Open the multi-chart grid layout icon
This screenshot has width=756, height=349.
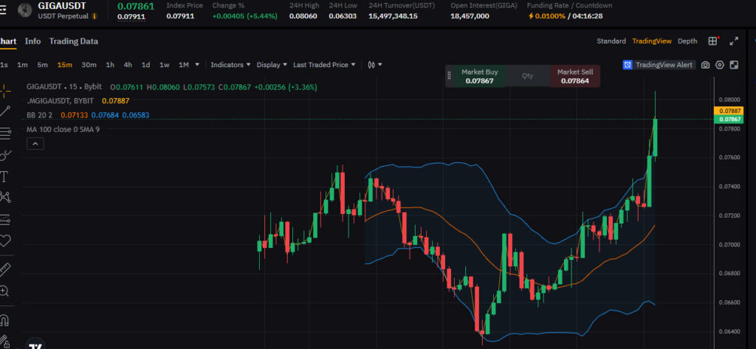coord(712,41)
